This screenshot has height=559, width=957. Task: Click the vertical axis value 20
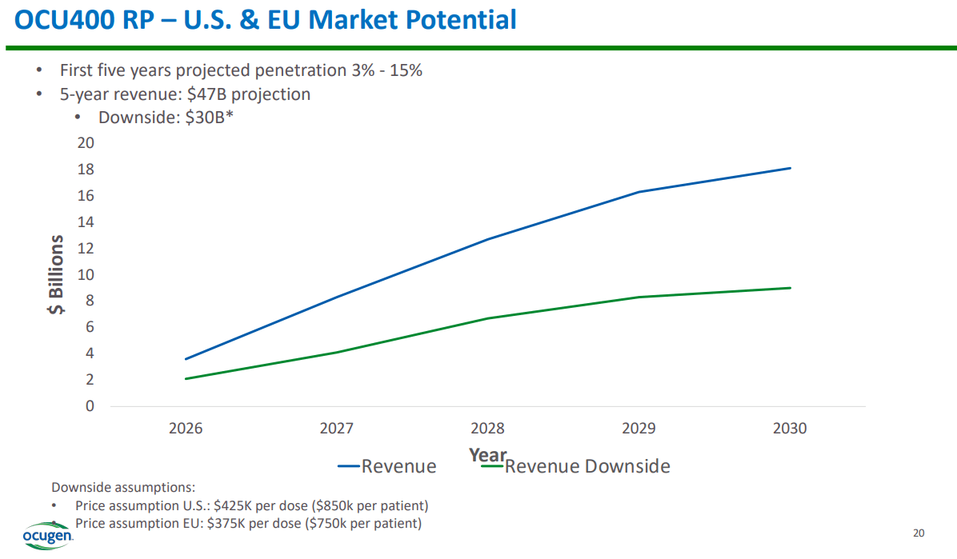(x=84, y=142)
